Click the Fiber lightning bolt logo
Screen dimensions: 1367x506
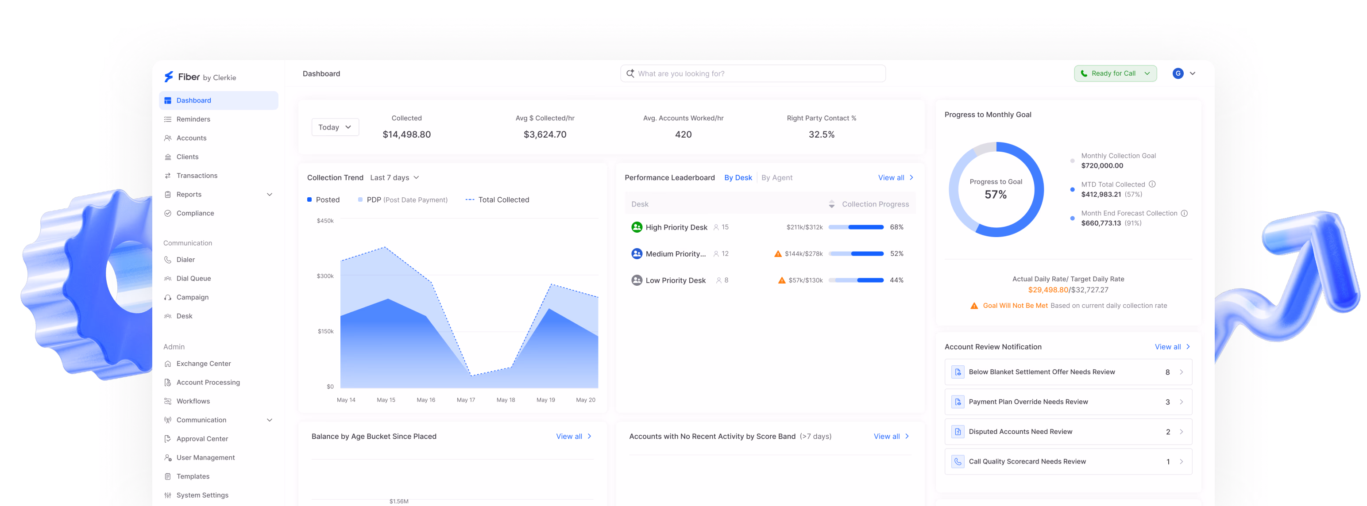(x=169, y=77)
